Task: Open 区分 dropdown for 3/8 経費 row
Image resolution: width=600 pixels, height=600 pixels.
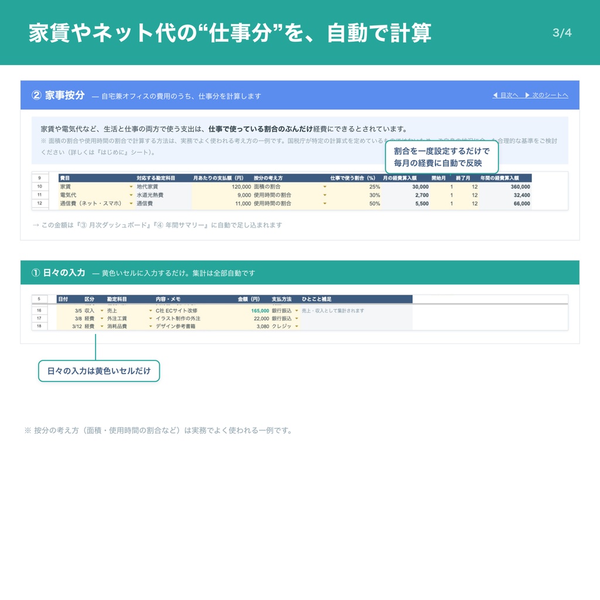Action: pyautogui.click(x=102, y=318)
